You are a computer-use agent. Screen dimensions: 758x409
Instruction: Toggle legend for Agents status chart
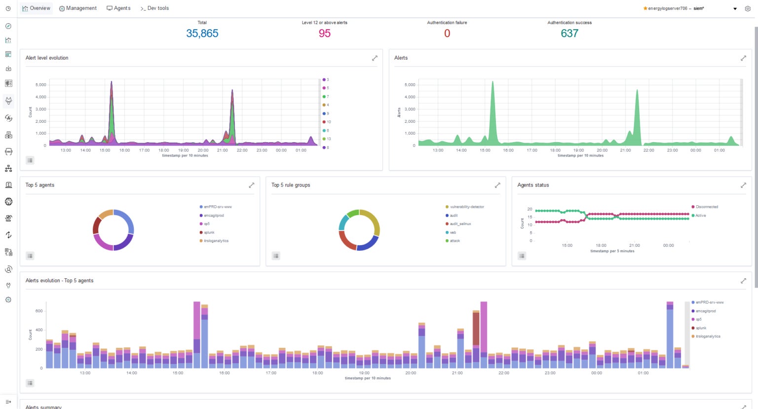[522, 256]
